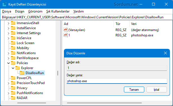Click the string icon of value 1
Image resolution: width=173 pixels, height=106 pixels.
[x=66, y=35]
